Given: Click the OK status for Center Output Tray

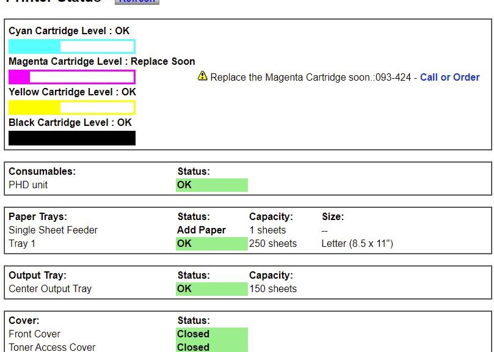Looking at the screenshot, I should (212, 289).
